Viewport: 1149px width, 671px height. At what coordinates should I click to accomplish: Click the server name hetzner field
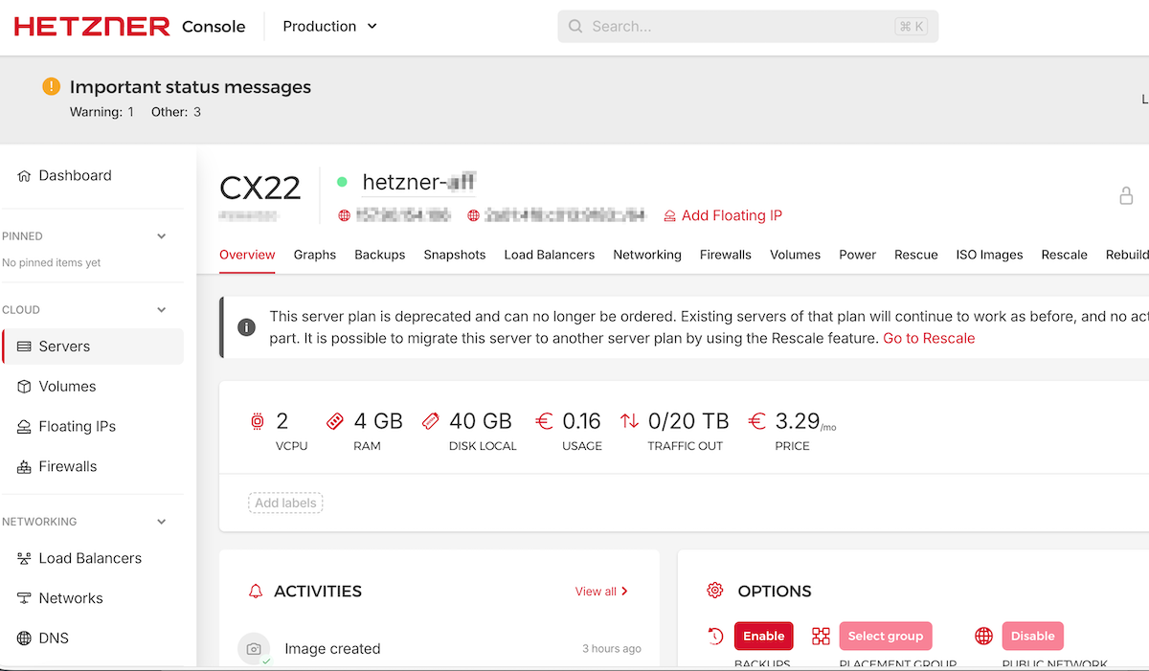(418, 182)
